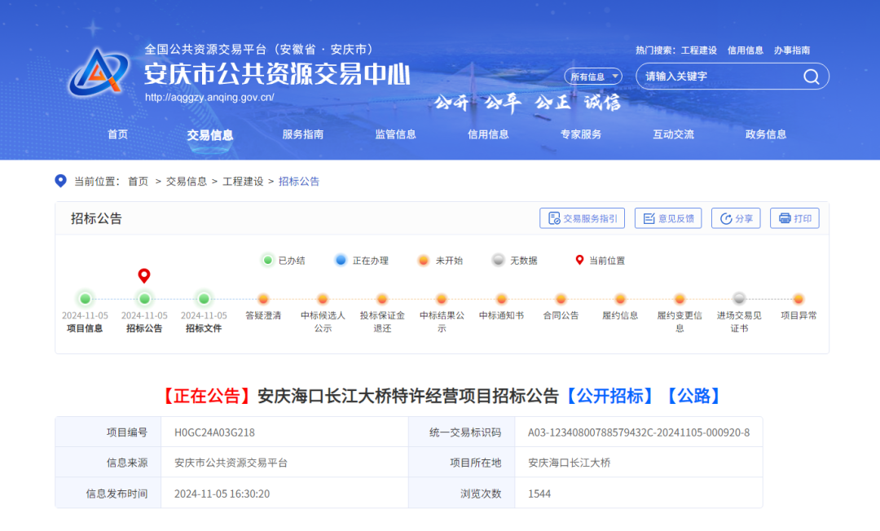Open the 交易信息 navigation menu
This screenshot has width=880, height=531.
click(x=210, y=134)
